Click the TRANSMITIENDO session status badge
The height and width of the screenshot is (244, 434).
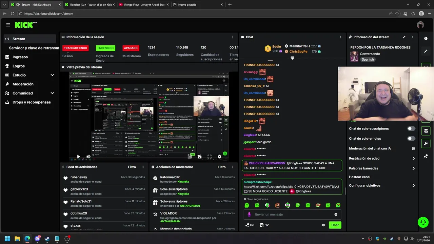75,48
